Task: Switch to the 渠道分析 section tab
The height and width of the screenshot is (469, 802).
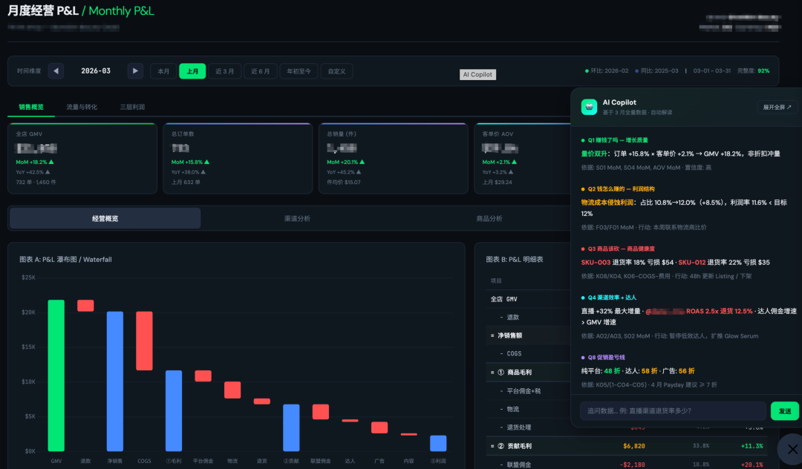Action: point(297,218)
